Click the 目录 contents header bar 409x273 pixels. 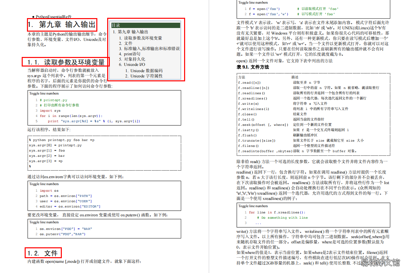146,25
